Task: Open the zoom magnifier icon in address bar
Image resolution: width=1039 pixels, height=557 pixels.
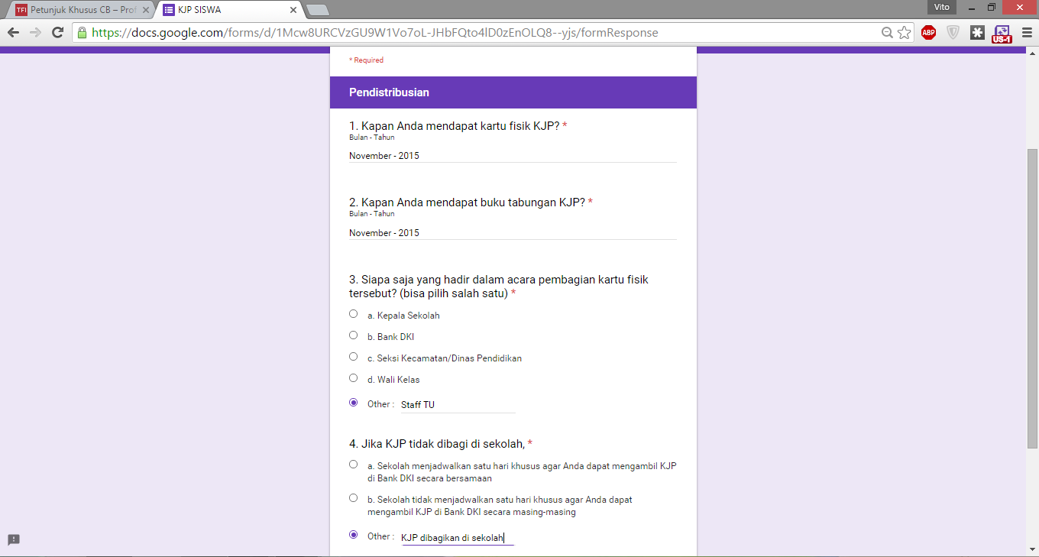Action: pos(887,33)
